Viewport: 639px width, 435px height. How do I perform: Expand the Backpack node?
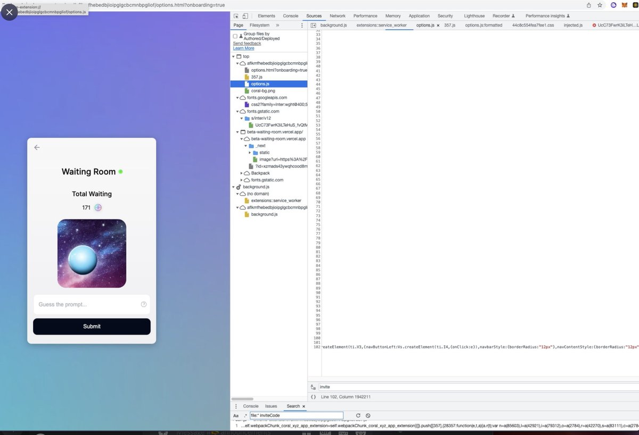point(242,173)
